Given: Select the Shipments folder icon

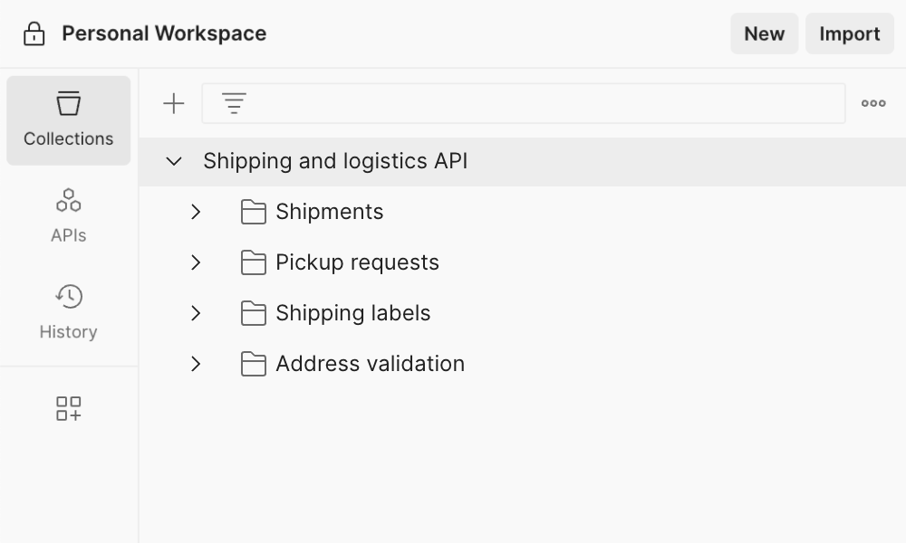Looking at the screenshot, I should point(254,211).
